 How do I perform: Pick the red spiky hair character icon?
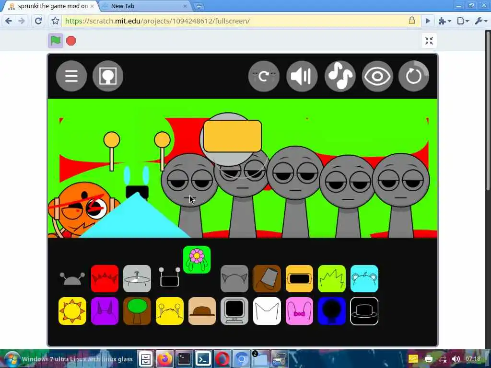[x=105, y=278]
